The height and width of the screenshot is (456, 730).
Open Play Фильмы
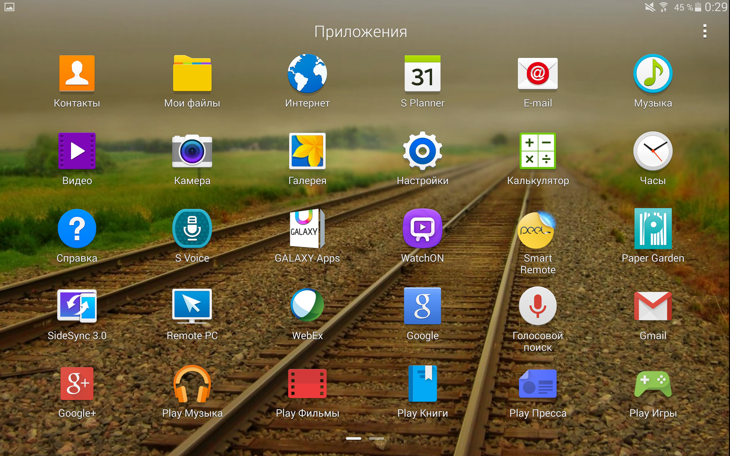pyautogui.click(x=307, y=384)
